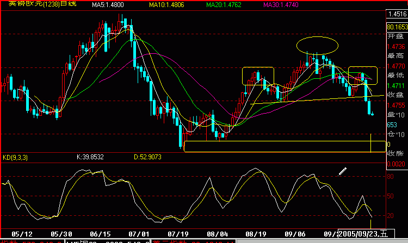Click the yellow 80.1653 value box
The image size is (408, 243).
(397, 27)
